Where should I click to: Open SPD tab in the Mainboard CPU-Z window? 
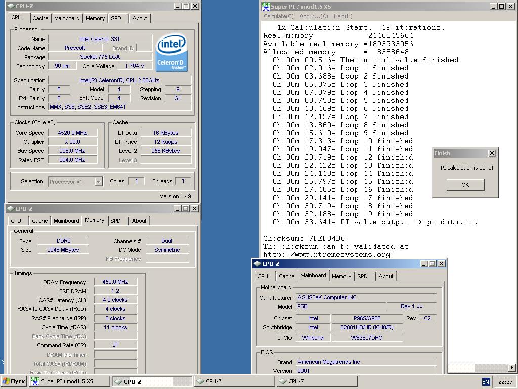click(x=362, y=276)
